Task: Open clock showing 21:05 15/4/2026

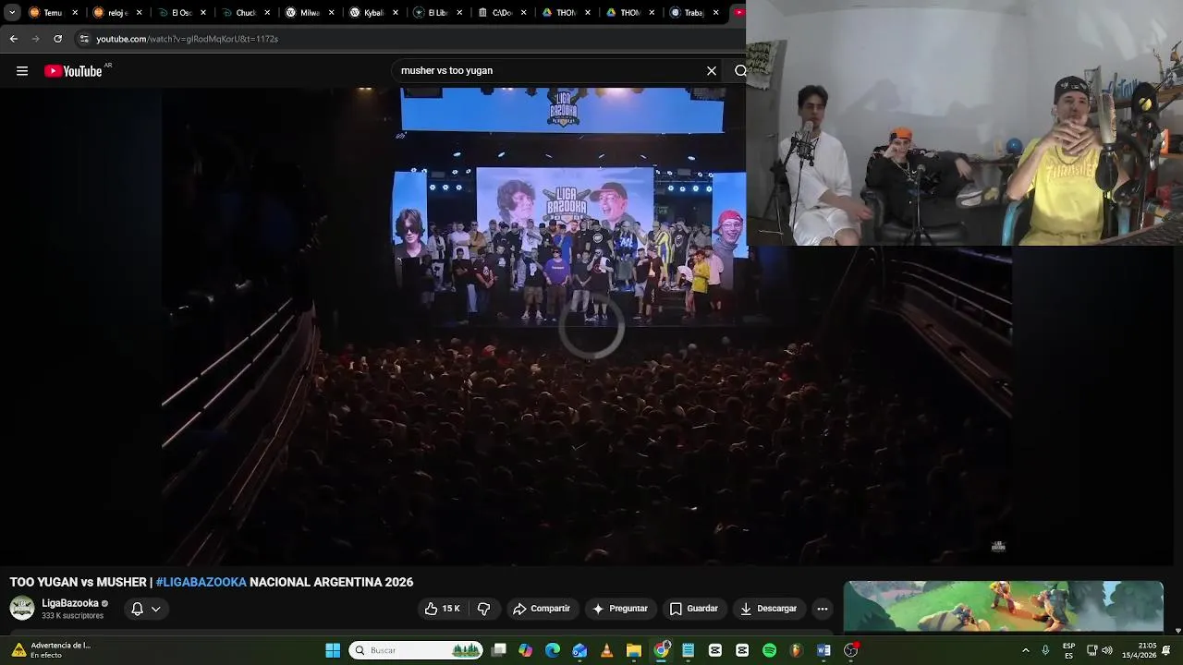Action: tap(1140, 650)
